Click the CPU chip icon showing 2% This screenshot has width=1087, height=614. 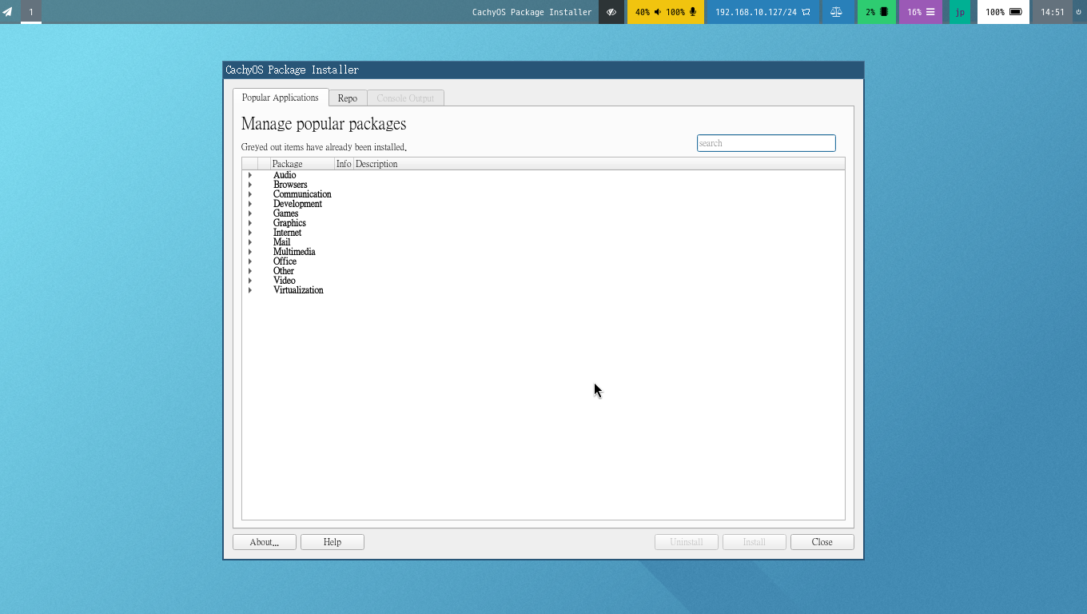click(884, 12)
